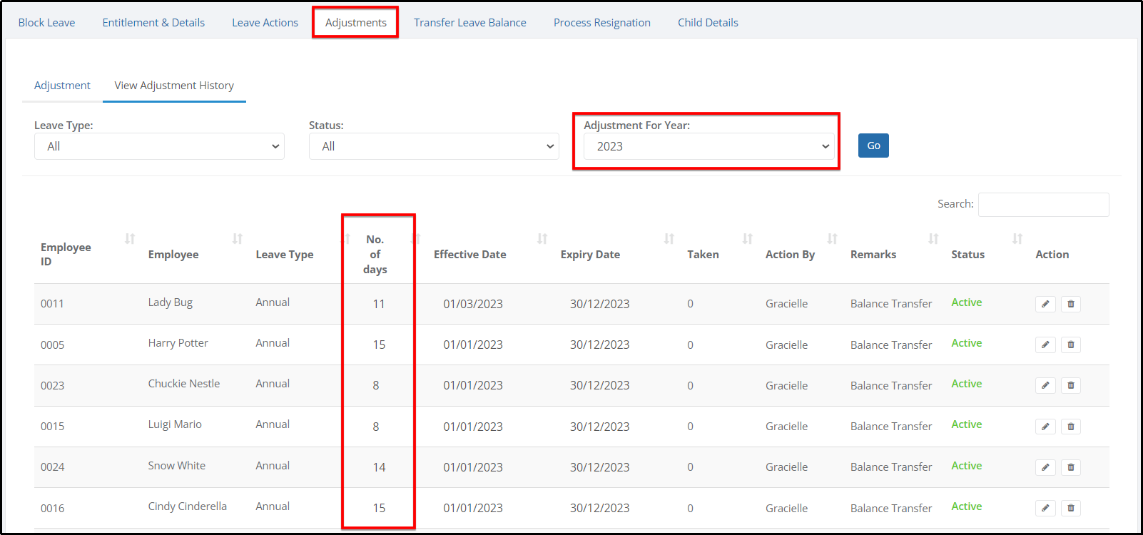Viewport: 1143px width, 535px height.
Task: Open Adjustment For Year dropdown
Action: click(709, 146)
